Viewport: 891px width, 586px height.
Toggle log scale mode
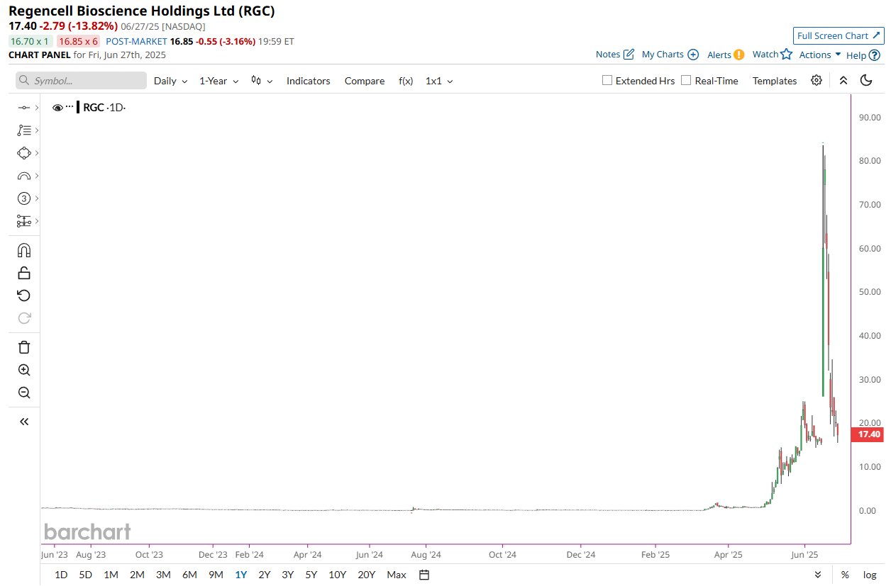870,575
